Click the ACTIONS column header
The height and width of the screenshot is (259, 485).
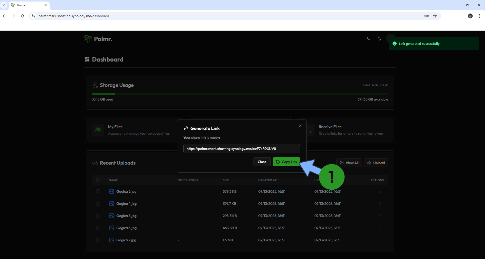tap(377, 180)
